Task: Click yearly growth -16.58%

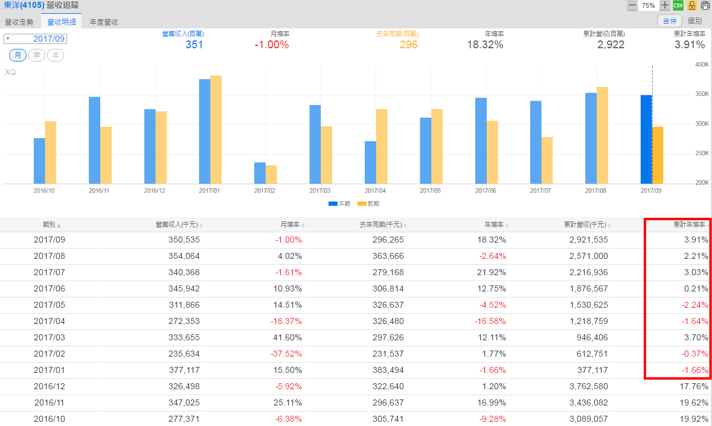Action: (490, 322)
